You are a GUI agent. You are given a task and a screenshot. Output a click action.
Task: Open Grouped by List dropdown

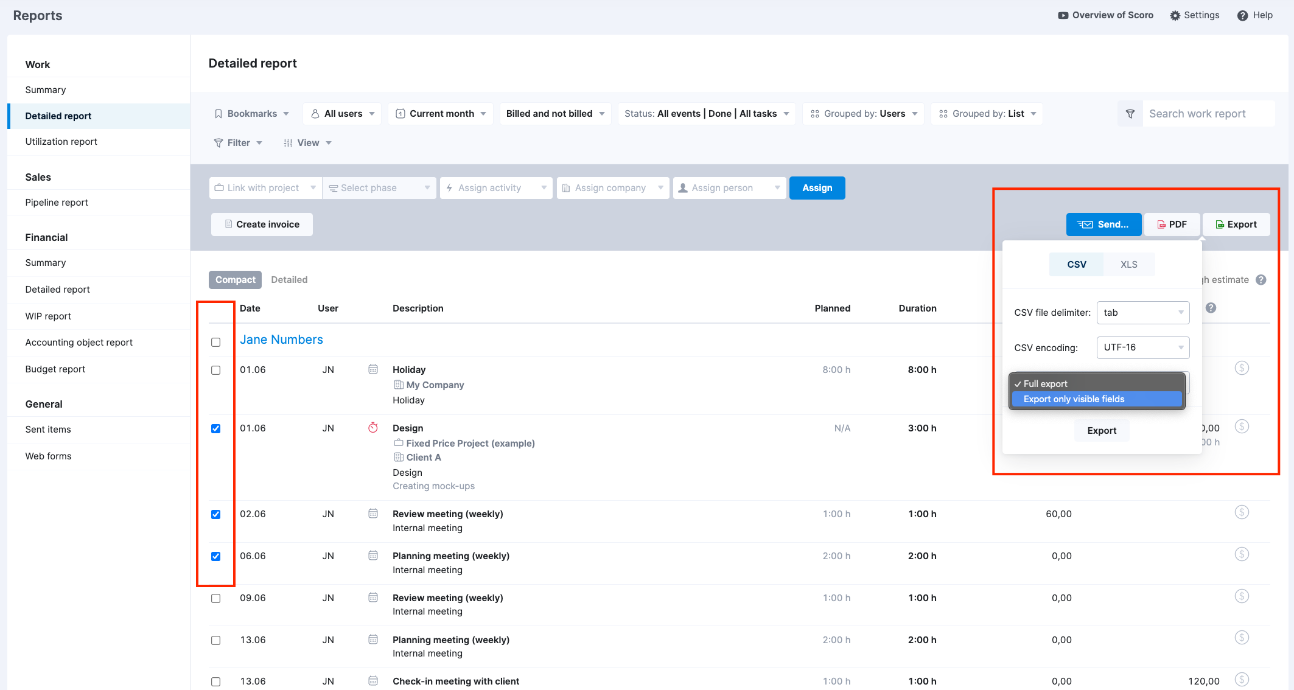[x=987, y=114]
